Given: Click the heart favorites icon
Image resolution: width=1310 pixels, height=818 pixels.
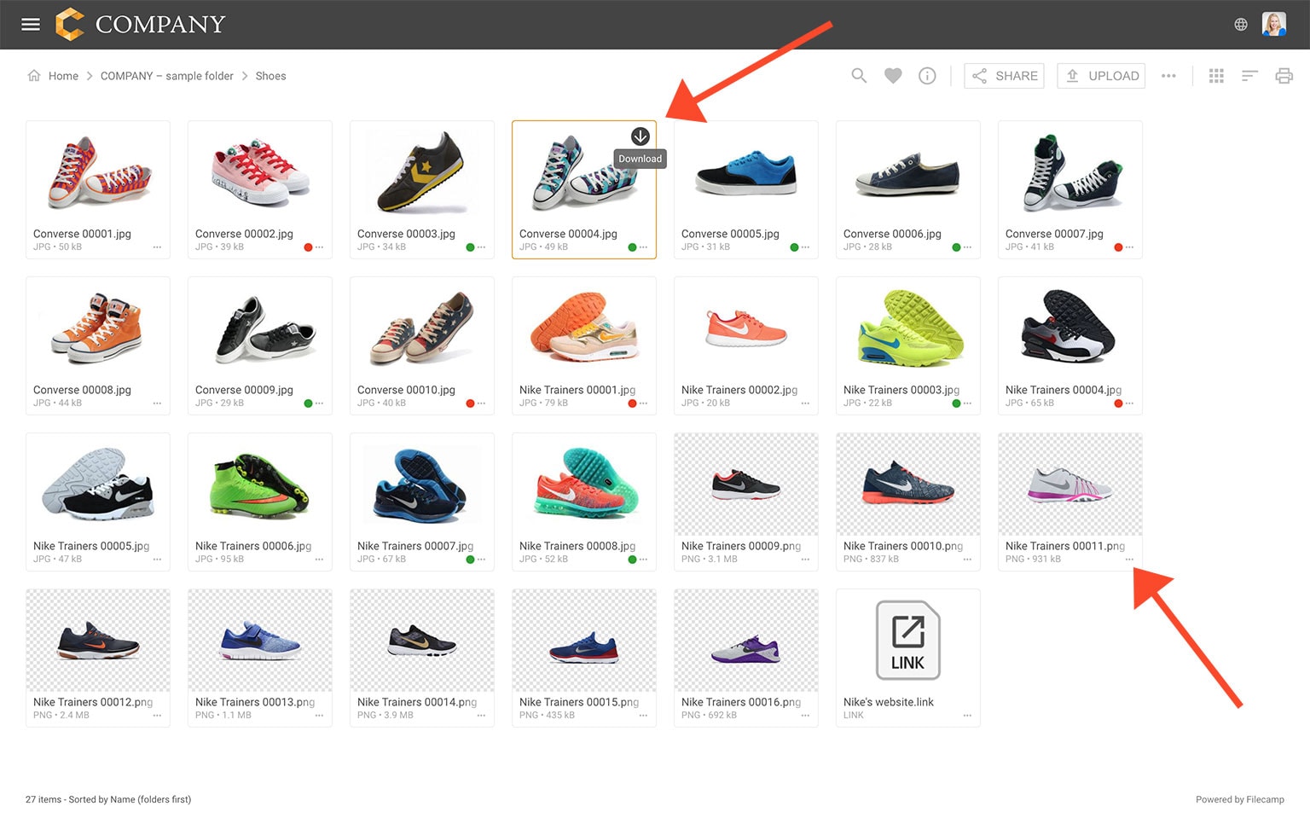Looking at the screenshot, I should (893, 75).
